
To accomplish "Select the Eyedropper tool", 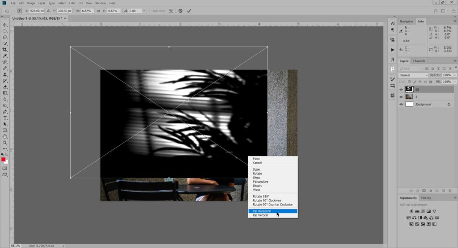I will [x=5, y=56].
